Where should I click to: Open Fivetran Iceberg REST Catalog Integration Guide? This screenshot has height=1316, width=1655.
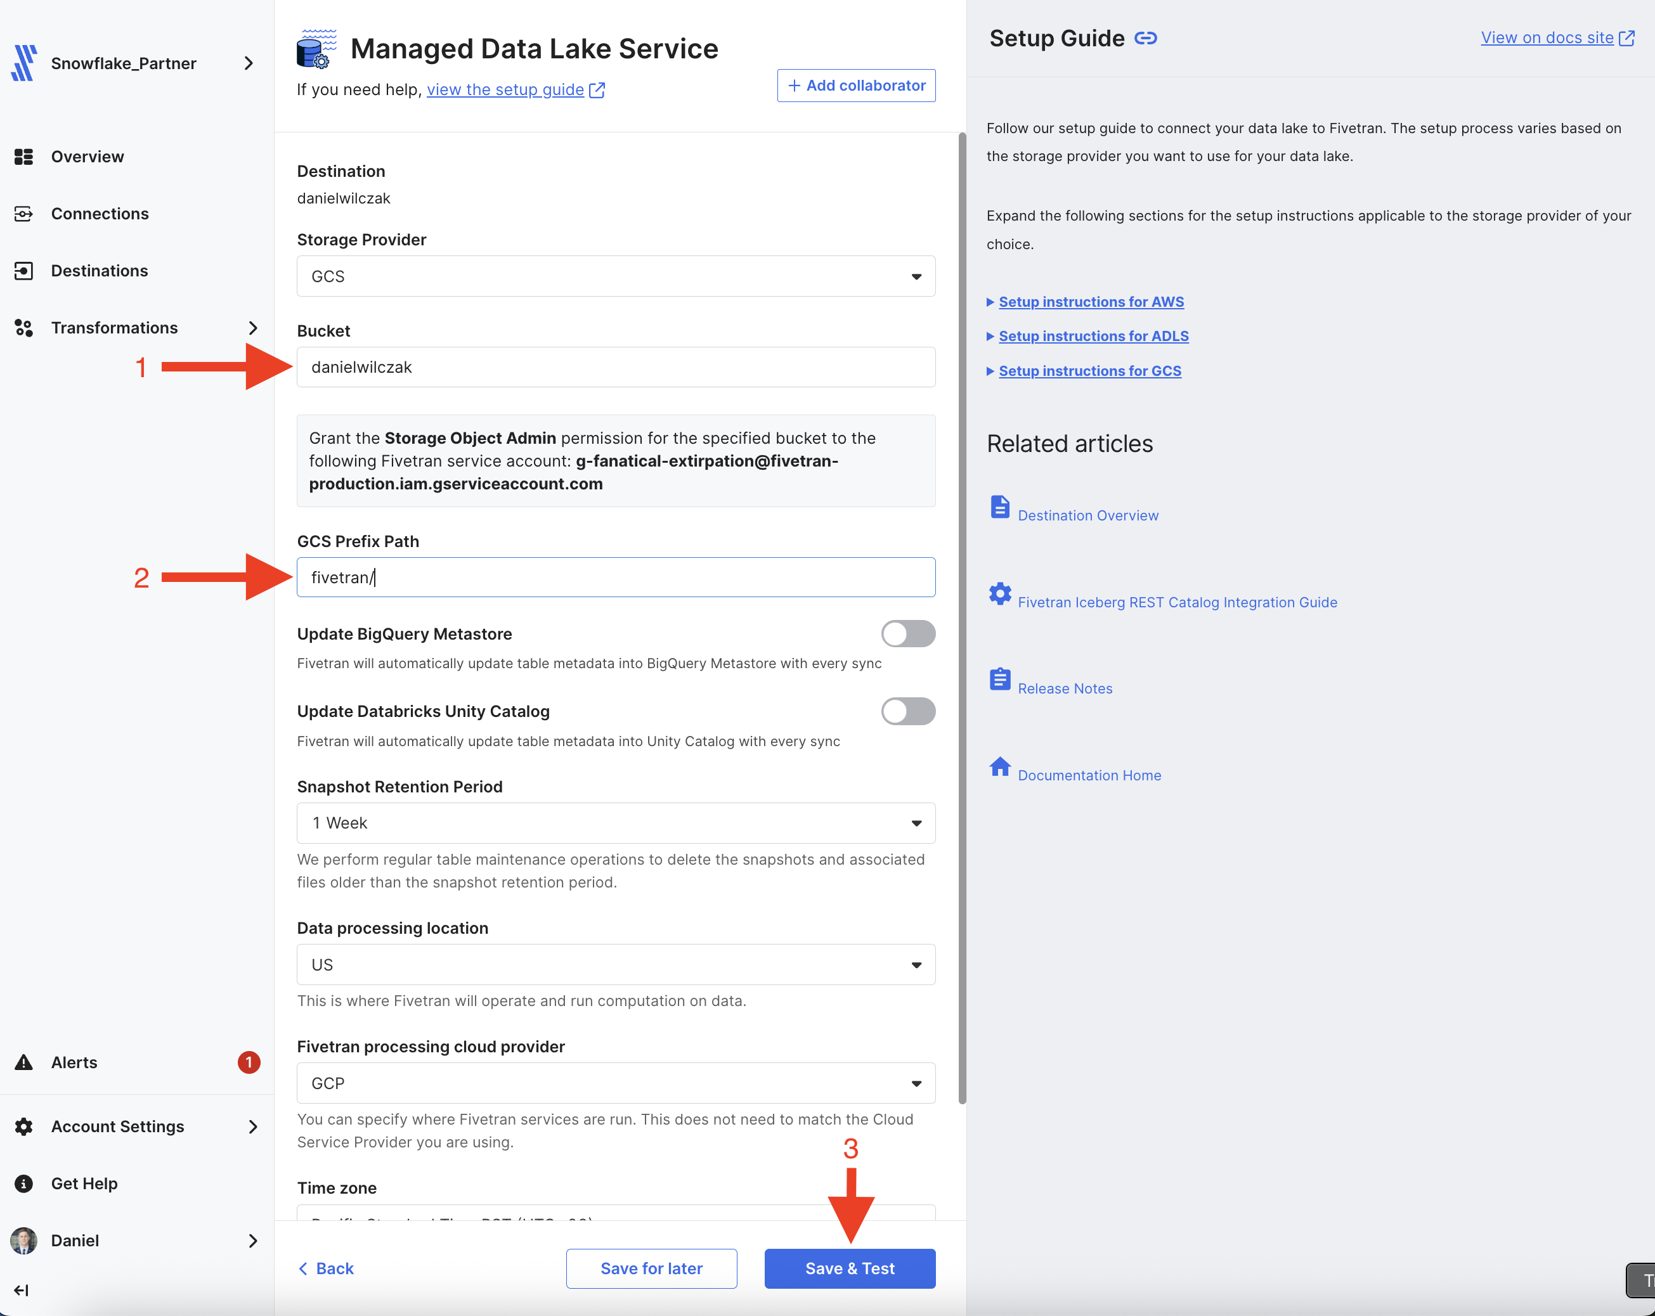pyautogui.click(x=1177, y=602)
